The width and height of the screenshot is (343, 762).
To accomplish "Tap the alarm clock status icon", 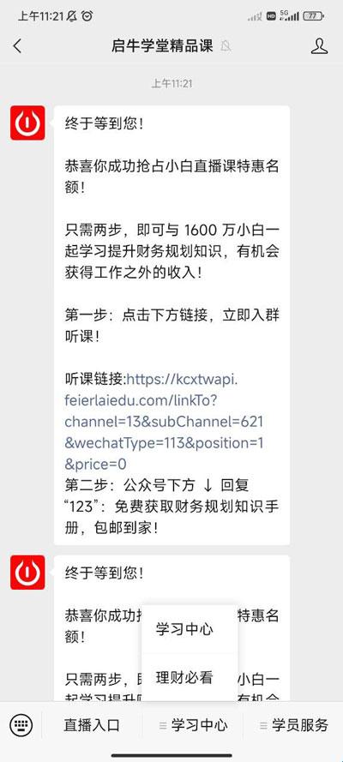I will [87, 16].
